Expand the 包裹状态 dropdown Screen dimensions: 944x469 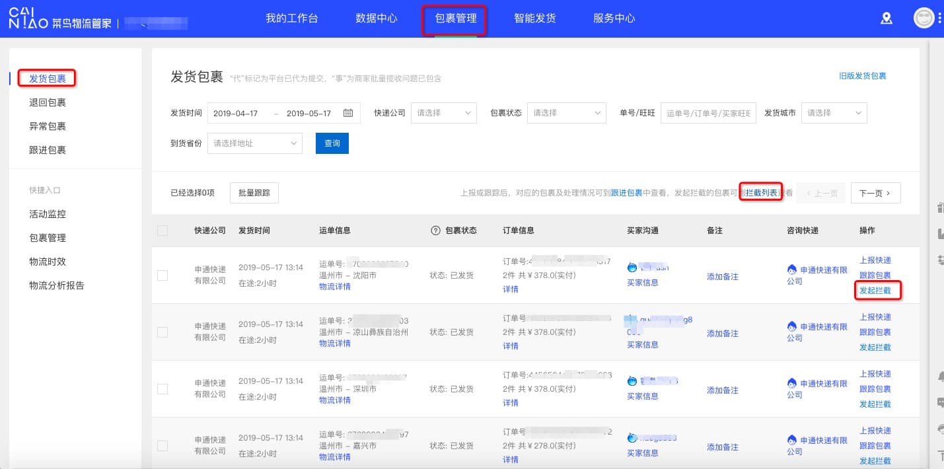click(566, 113)
